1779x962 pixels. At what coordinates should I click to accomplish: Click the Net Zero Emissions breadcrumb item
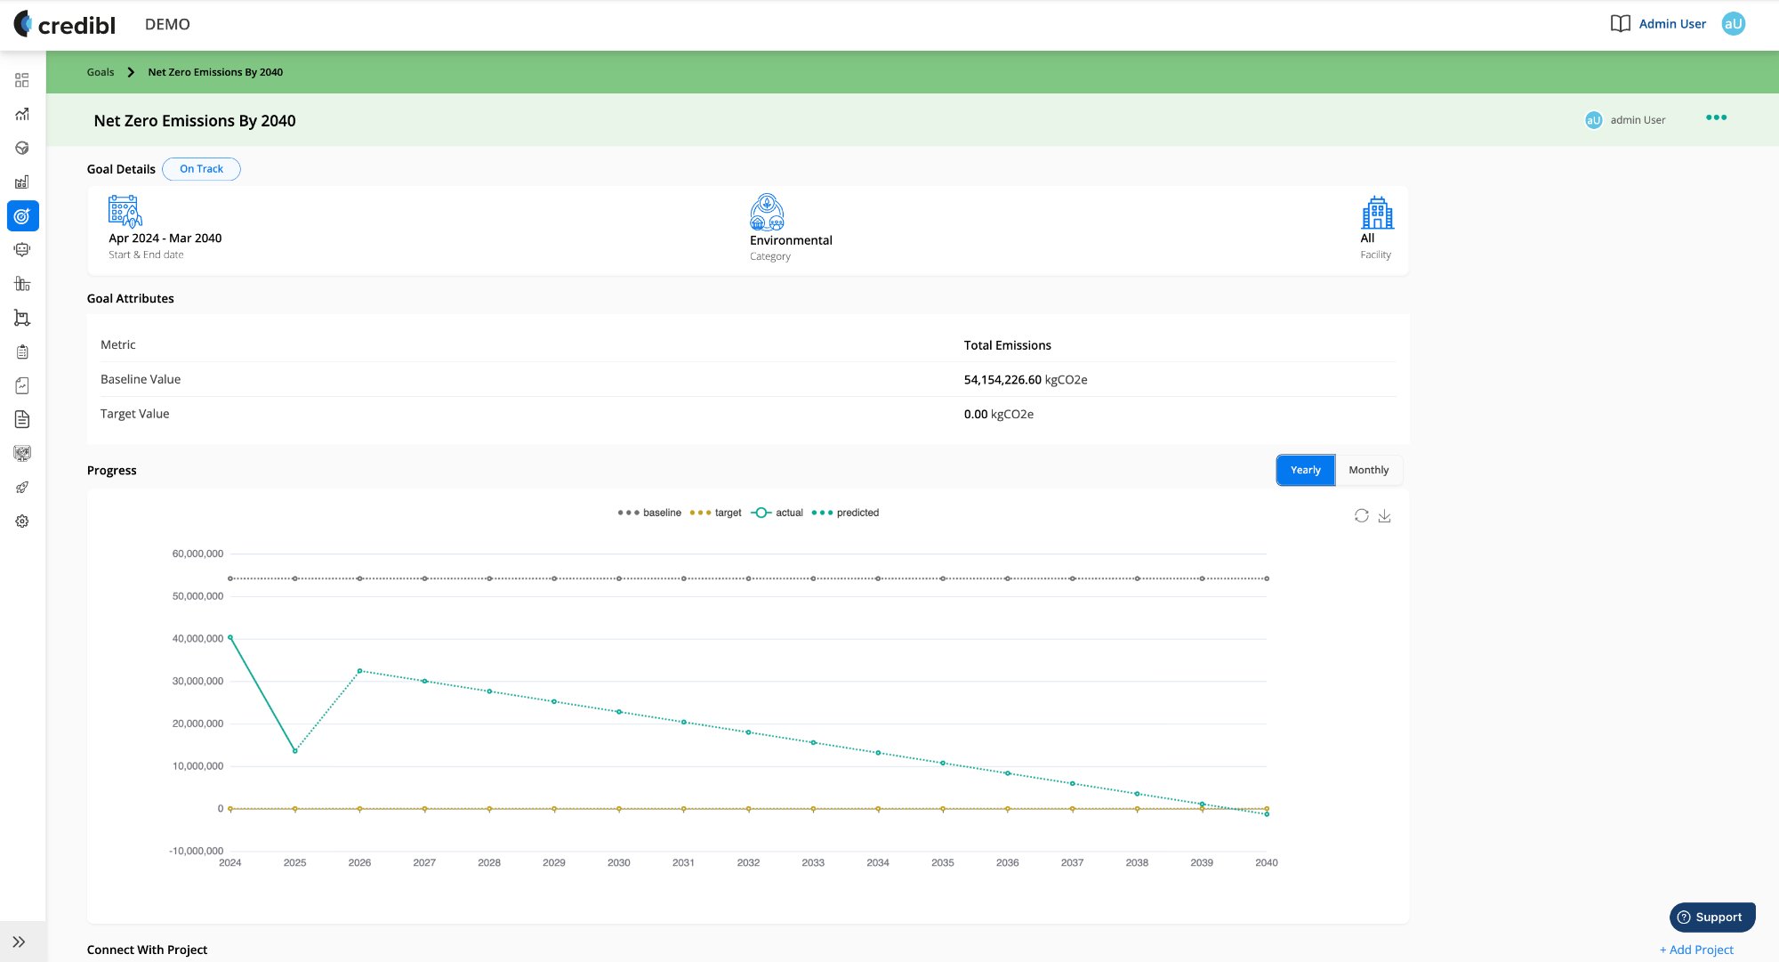coord(215,72)
